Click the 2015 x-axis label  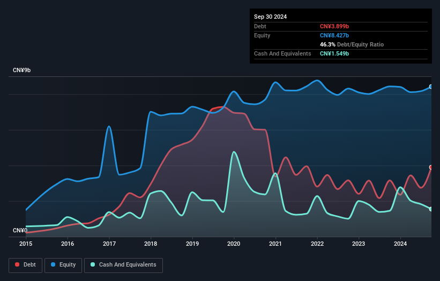pyautogui.click(x=26, y=244)
